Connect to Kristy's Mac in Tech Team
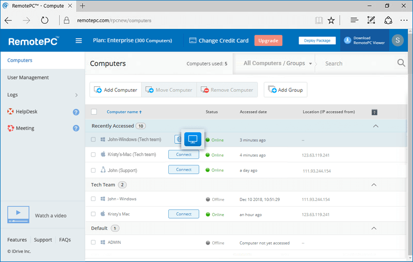Image resolution: width=413 pixels, height=262 pixels. (x=184, y=214)
